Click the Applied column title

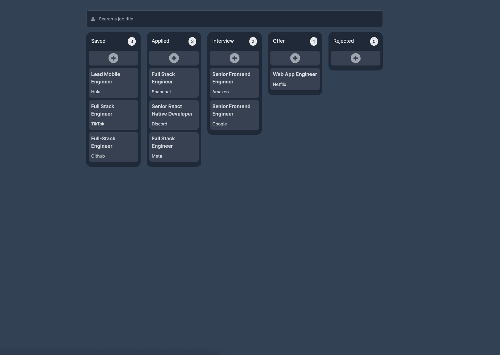160,41
